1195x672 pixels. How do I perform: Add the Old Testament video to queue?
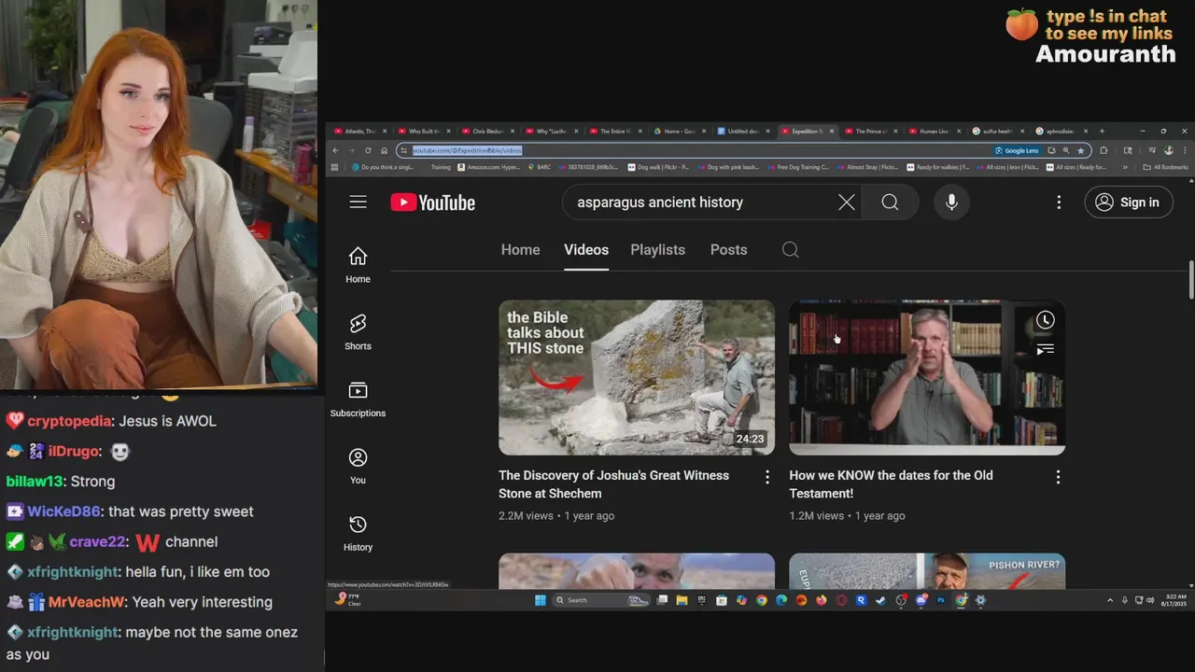[x=1046, y=349]
